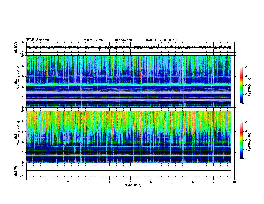This screenshot has width=264, height=204.
Task: Click the "-7" tick on the ch.1 colorbar
Action: (246, 103)
